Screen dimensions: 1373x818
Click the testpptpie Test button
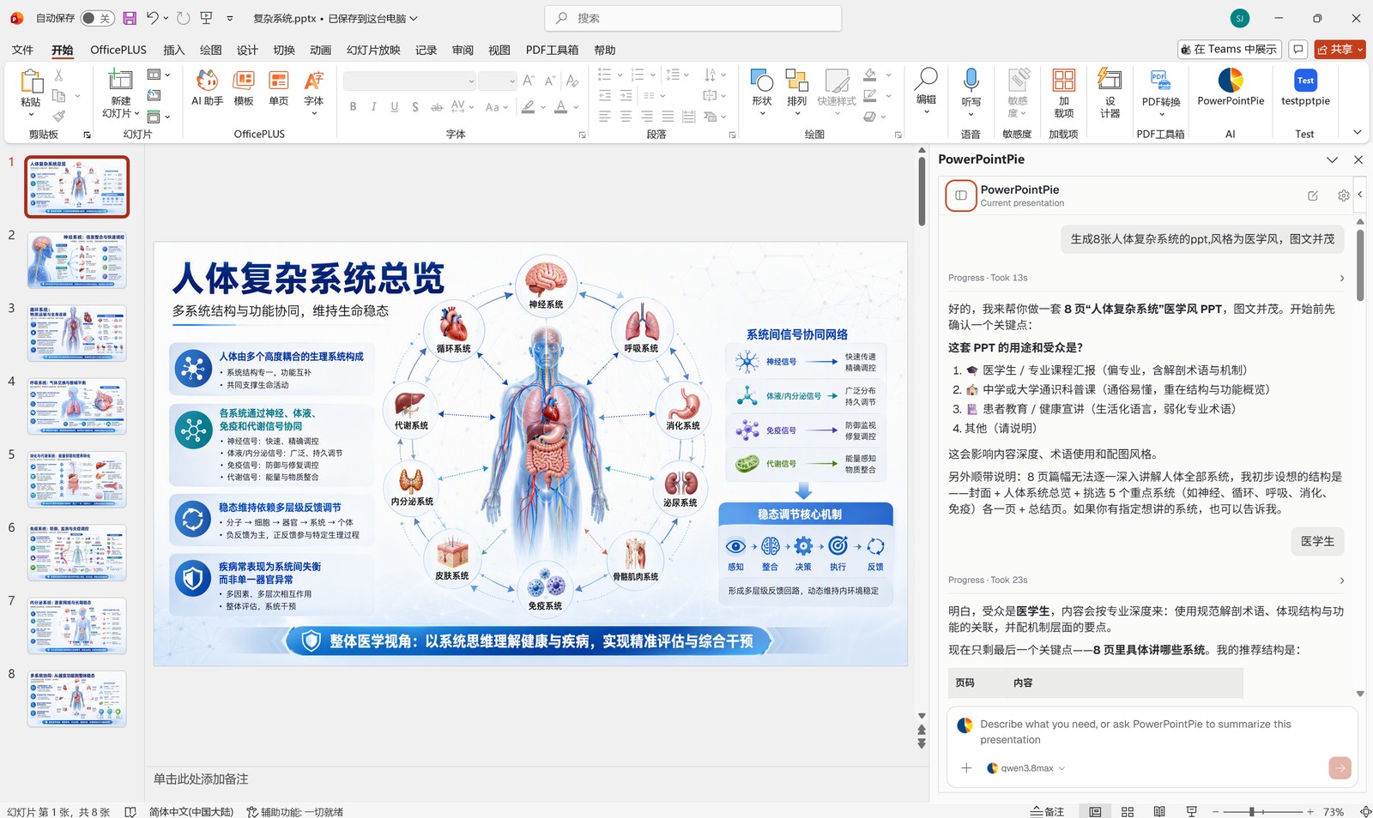pos(1305,87)
